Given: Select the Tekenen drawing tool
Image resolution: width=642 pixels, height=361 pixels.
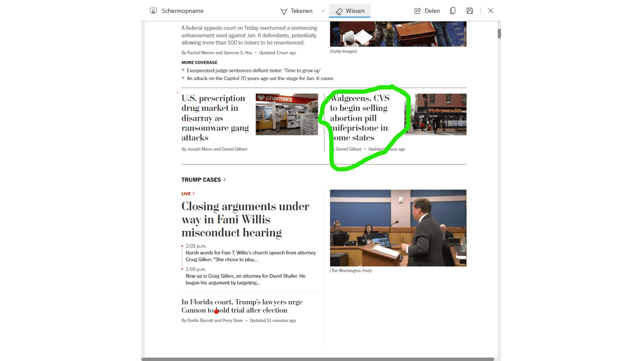Looking at the screenshot, I should [x=296, y=11].
